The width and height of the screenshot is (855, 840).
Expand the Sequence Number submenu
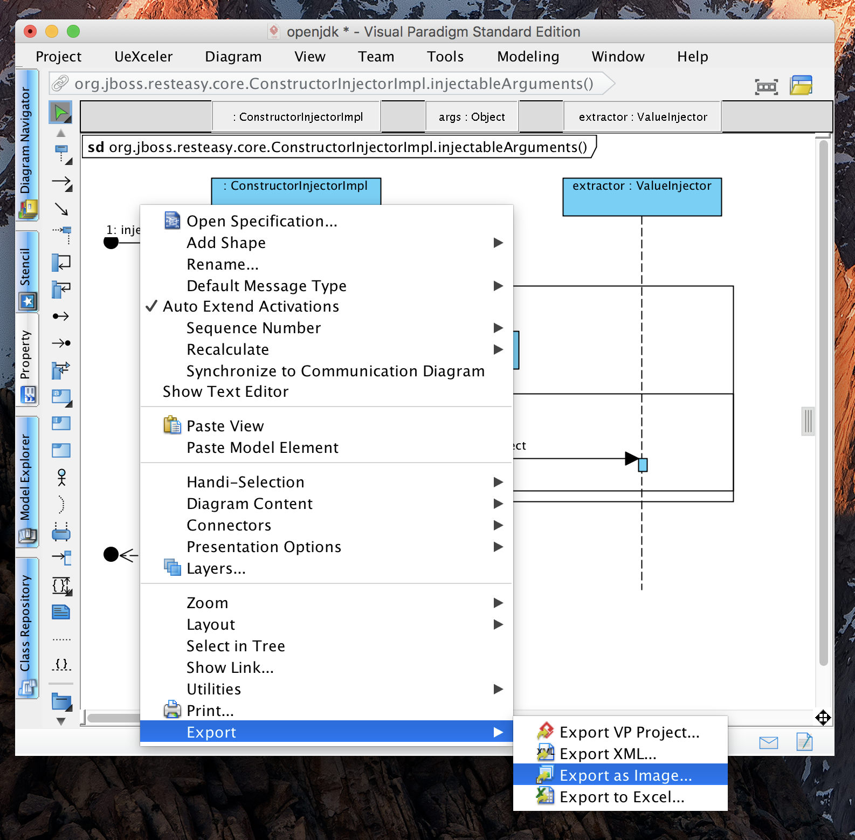[326, 328]
